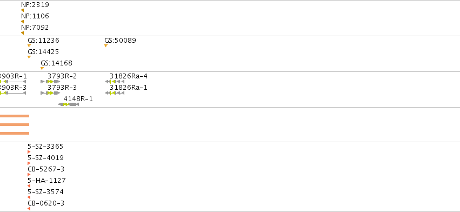The width and height of the screenshot is (460, 212).
Task: Click the NP:2319 marker arrow
Action: click(x=22, y=10)
